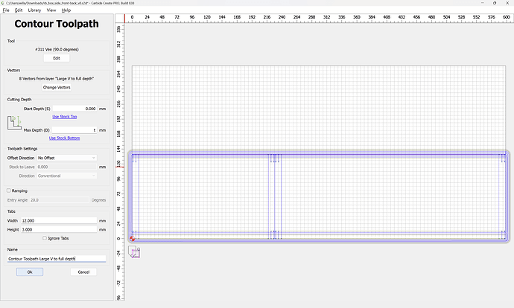Click the red origin marker on the canvas
514x308 pixels.
[x=133, y=238]
